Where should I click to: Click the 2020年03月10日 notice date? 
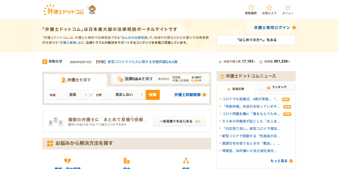(x=81, y=62)
